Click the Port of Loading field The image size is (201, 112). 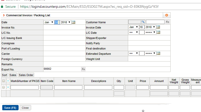(64, 48)
